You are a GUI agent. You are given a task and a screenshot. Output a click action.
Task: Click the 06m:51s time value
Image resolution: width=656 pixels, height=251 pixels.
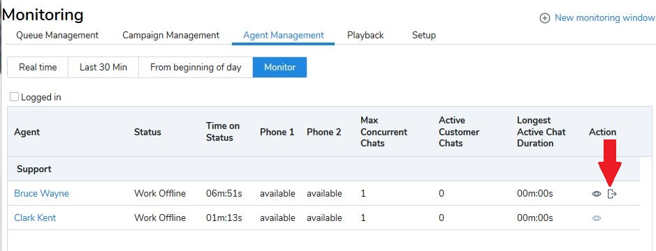[x=224, y=193]
